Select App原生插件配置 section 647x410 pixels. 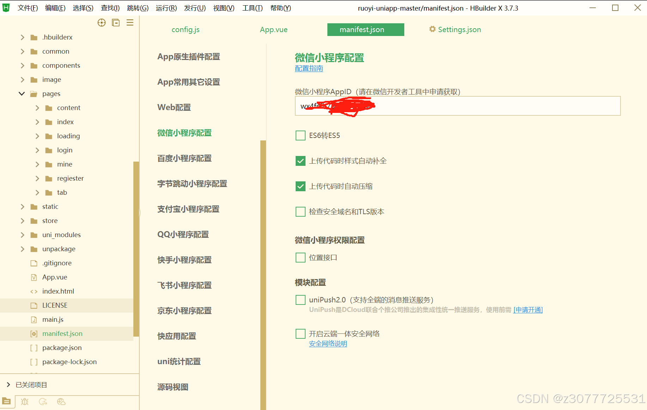pyautogui.click(x=189, y=56)
